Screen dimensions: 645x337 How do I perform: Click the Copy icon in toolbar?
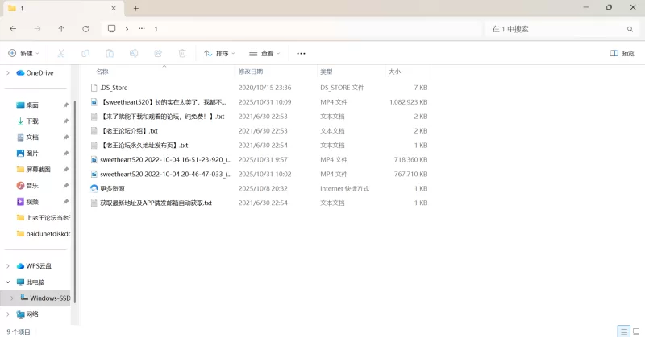tap(85, 53)
